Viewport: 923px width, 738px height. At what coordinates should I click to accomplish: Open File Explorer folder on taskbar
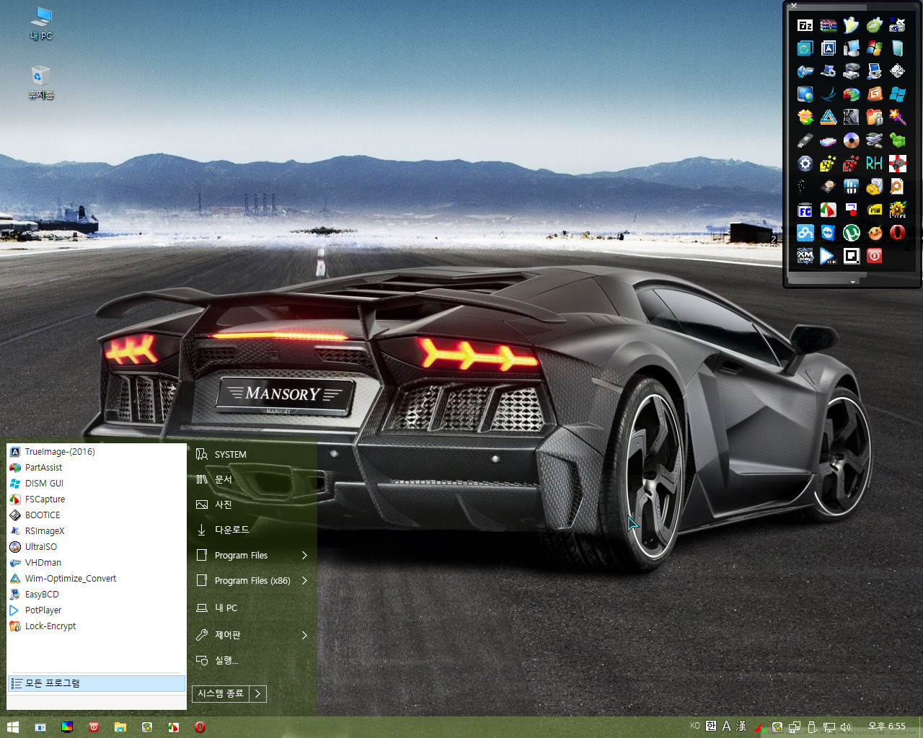pos(120,727)
